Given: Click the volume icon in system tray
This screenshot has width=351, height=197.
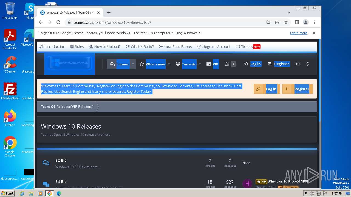Looking at the screenshot, I should click(x=312, y=193).
